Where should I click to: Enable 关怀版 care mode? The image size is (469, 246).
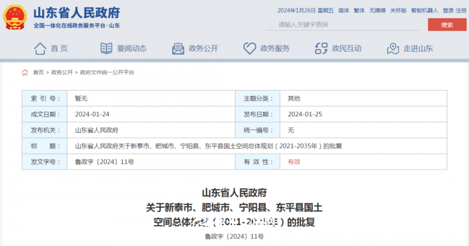pos(398,10)
